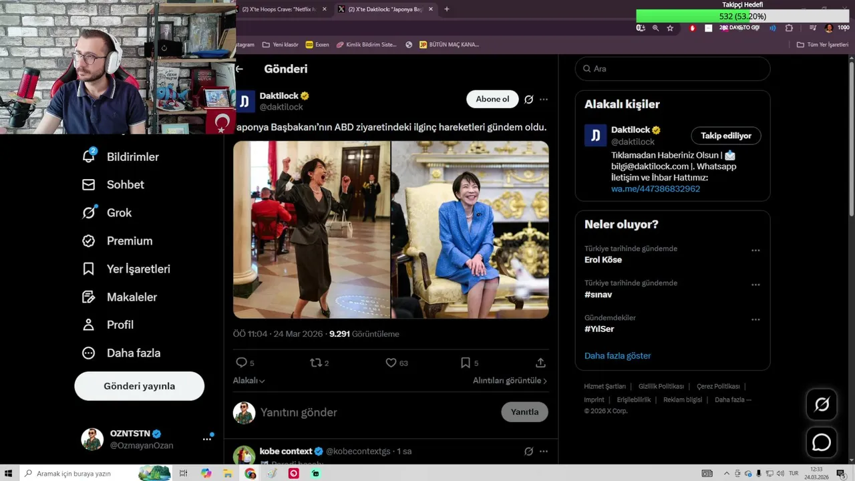Open Profil person icon
Image resolution: width=855 pixels, height=481 pixels.
pos(88,325)
